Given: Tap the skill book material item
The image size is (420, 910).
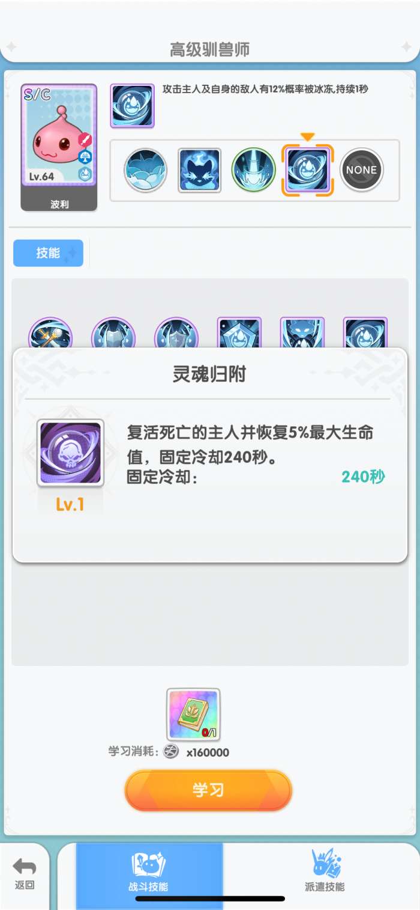Looking at the screenshot, I should tap(193, 715).
